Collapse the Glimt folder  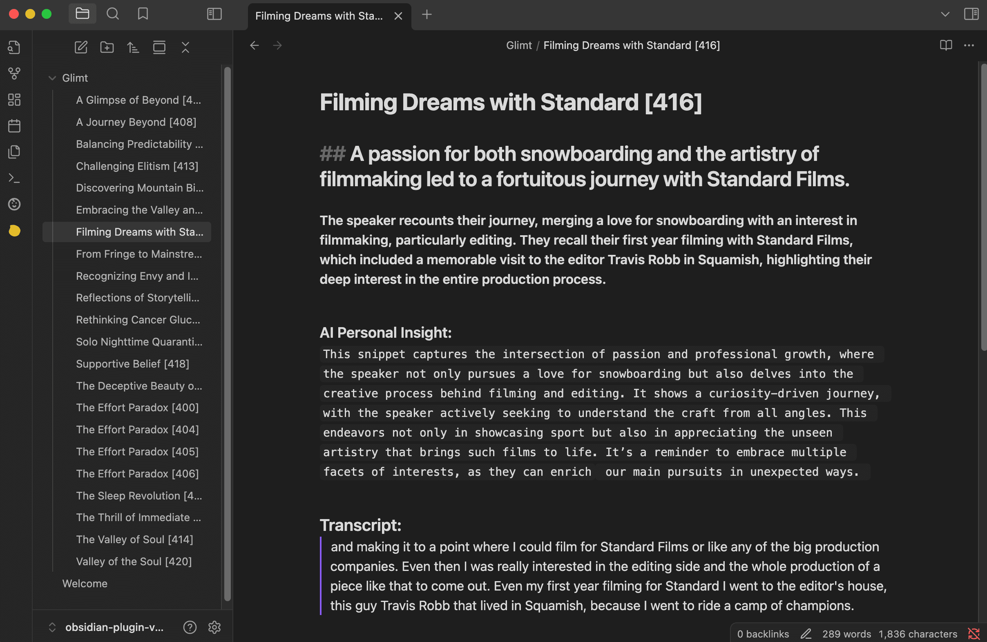tap(52, 78)
